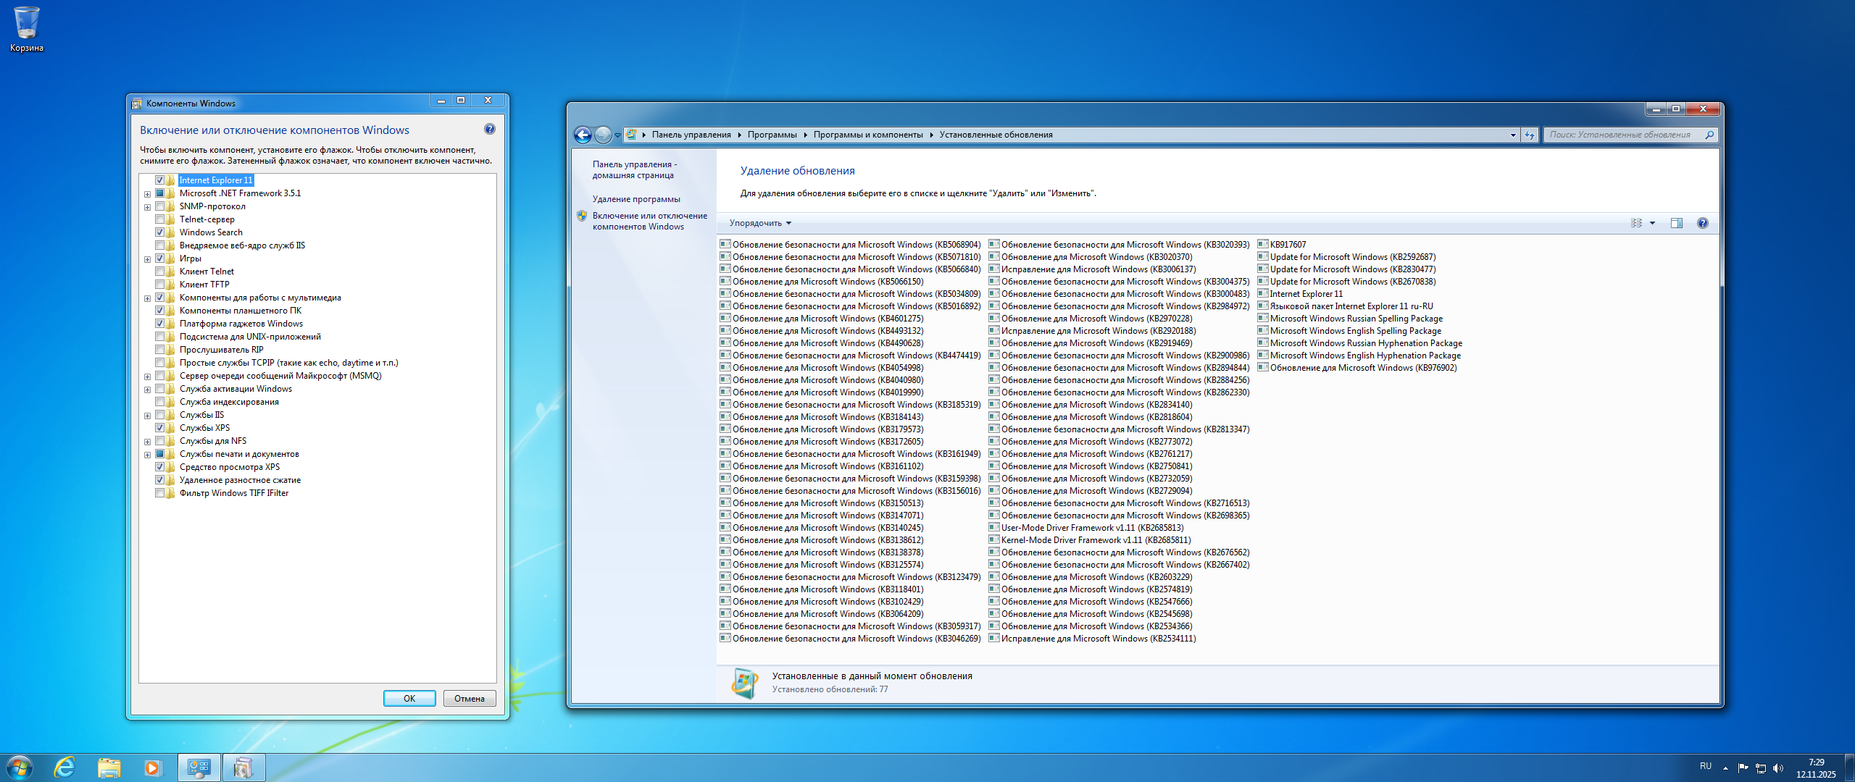Uncheck the Internet Explorer 11 checkbox
This screenshot has height=782, width=1855.
pos(159,180)
